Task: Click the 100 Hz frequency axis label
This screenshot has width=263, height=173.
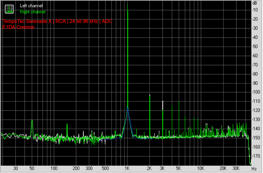Action: click(54, 168)
